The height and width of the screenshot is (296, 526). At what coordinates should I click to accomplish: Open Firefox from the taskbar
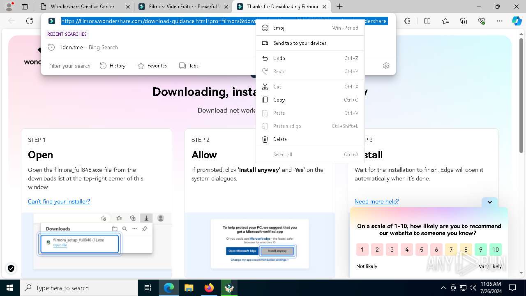[209, 288]
